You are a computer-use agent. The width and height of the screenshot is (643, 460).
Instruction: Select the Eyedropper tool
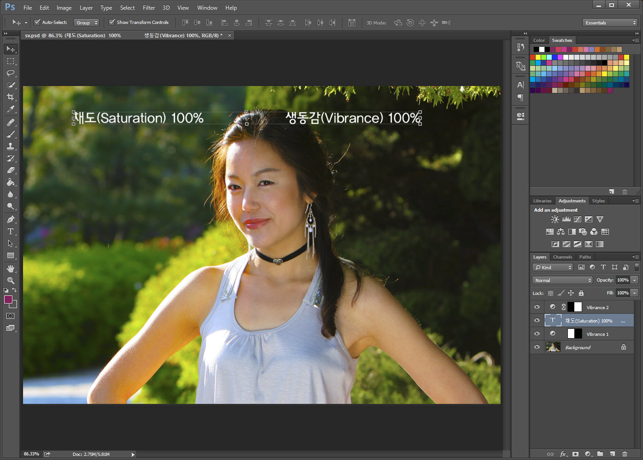coord(11,109)
